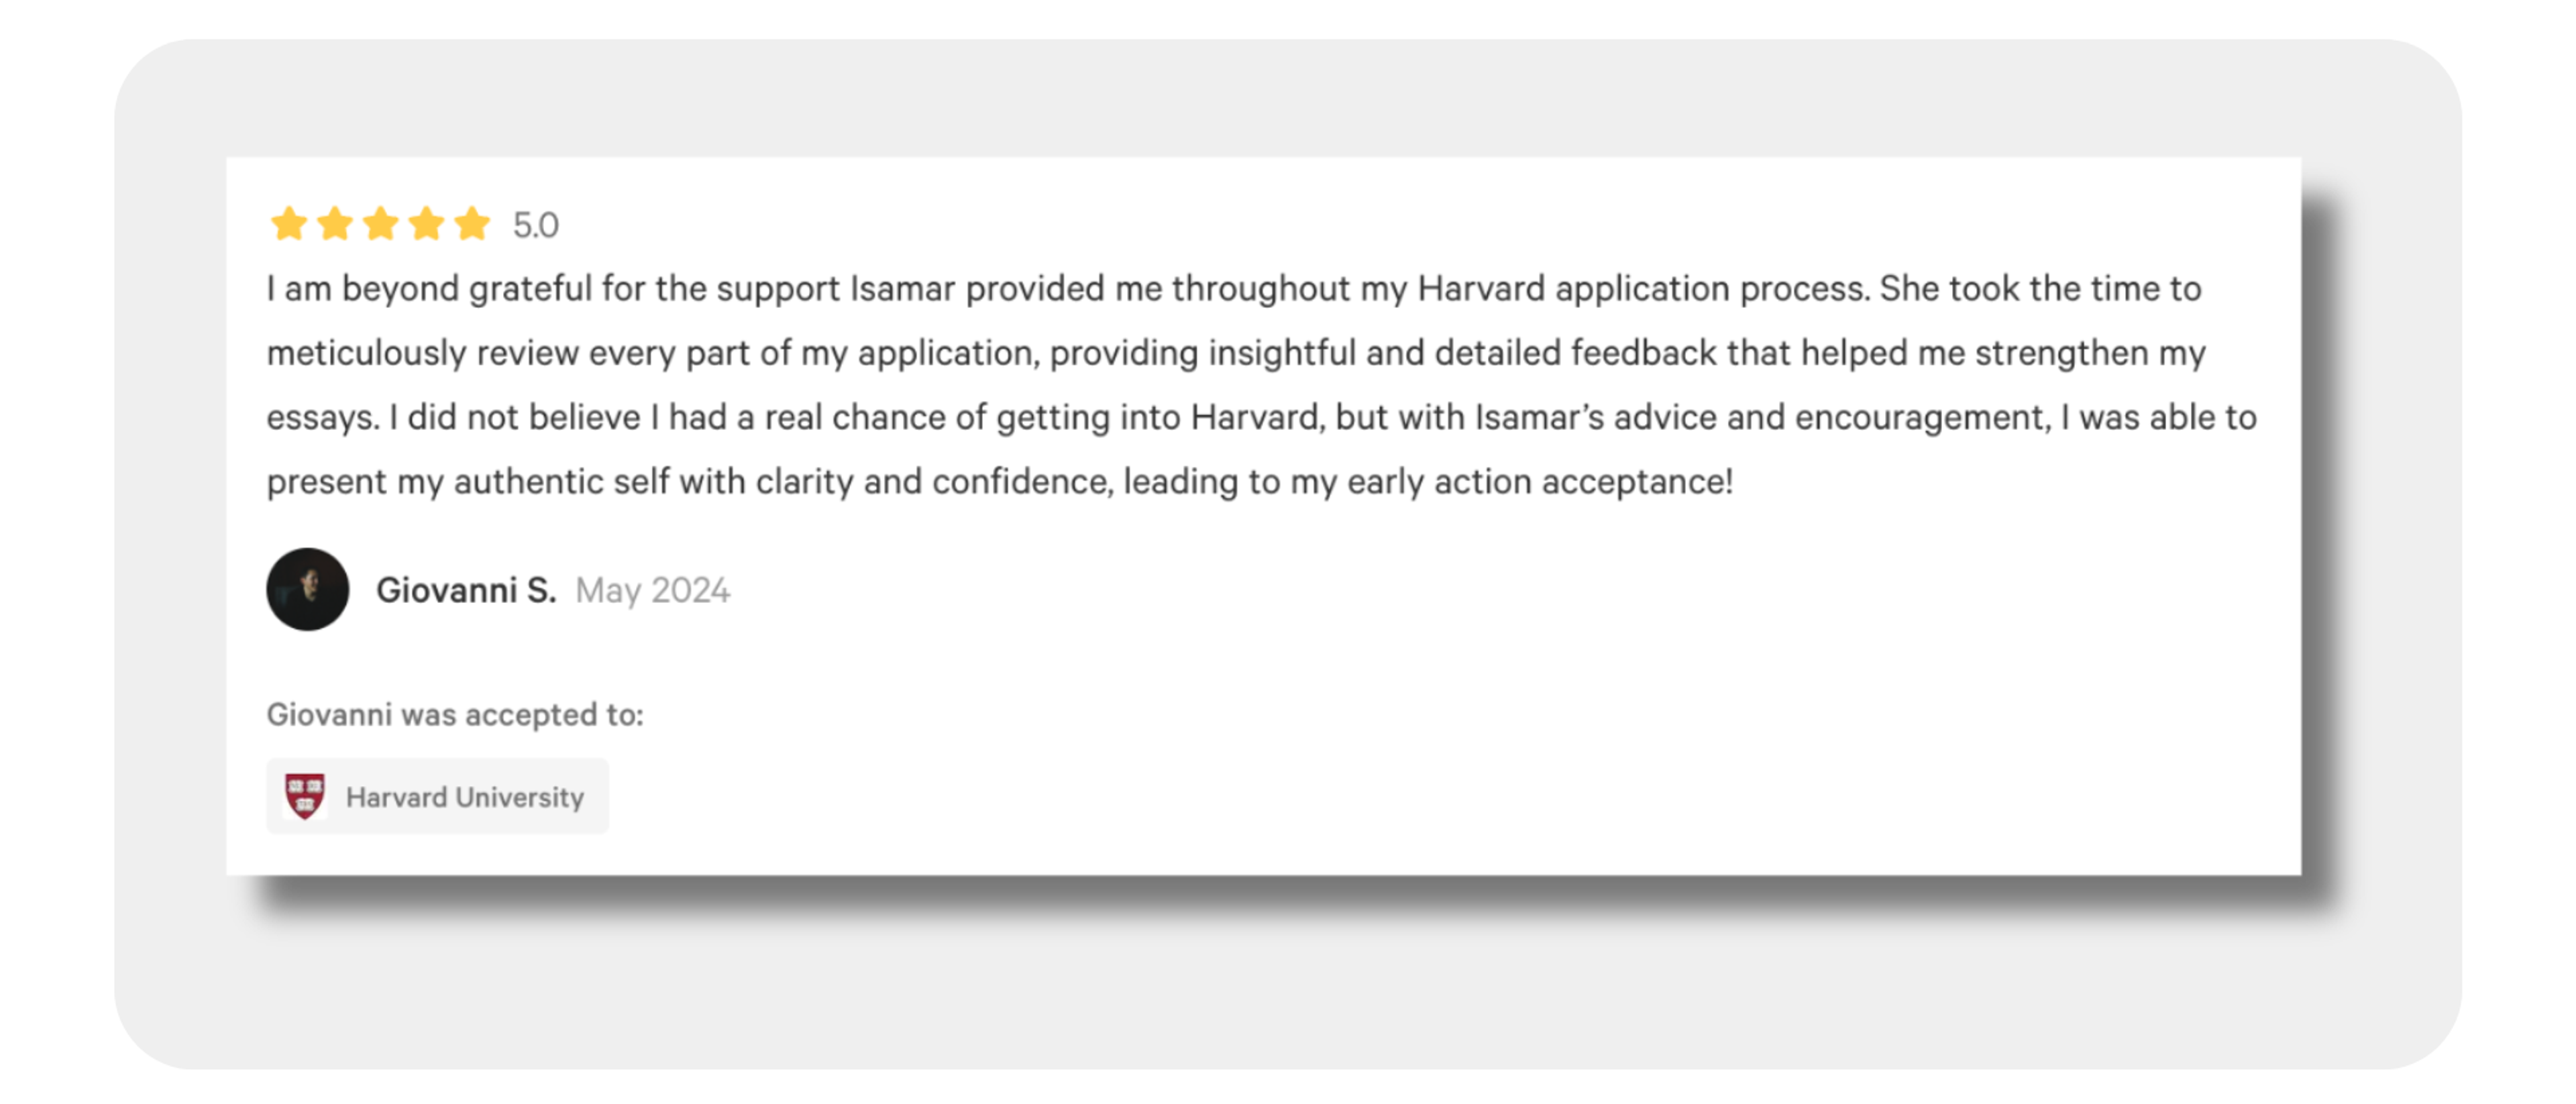Image resolution: width=2576 pixels, height=1104 pixels.
Task: Open reviewer name Giovanni S.
Action: click(466, 590)
